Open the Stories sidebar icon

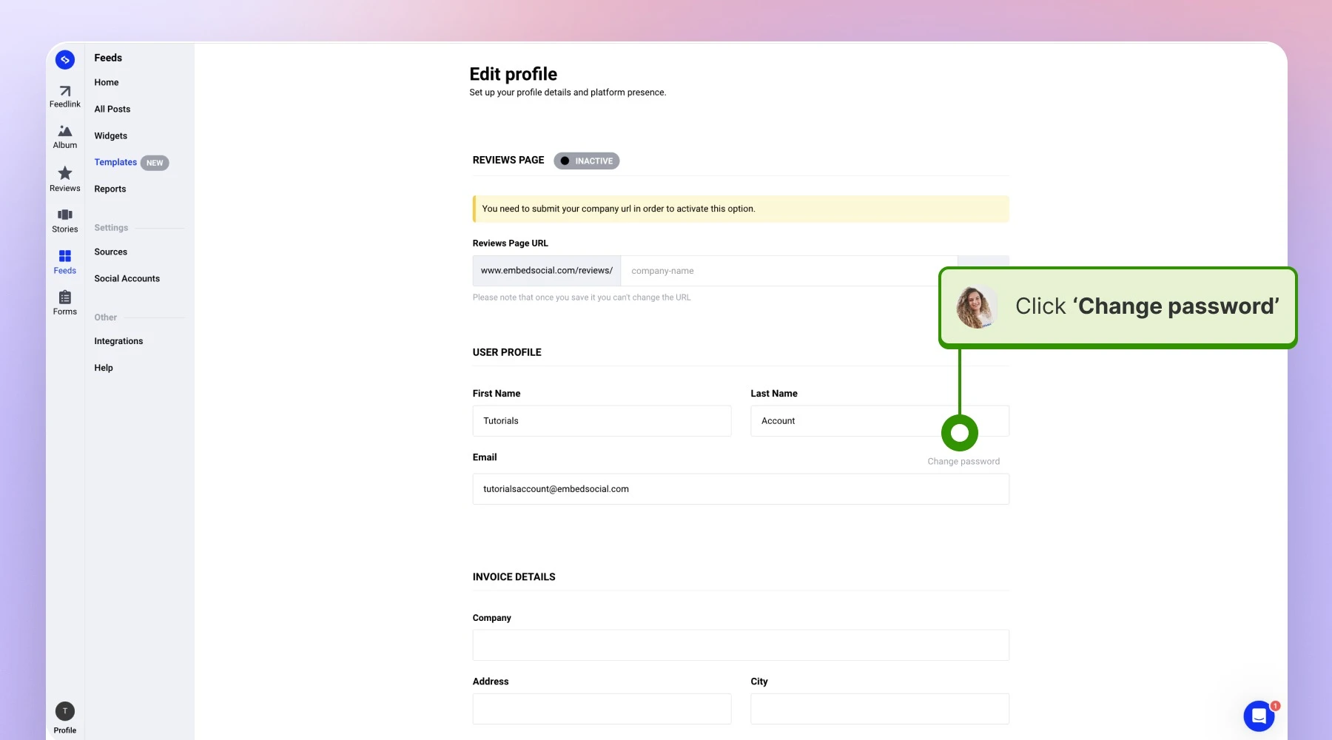(x=65, y=215)
